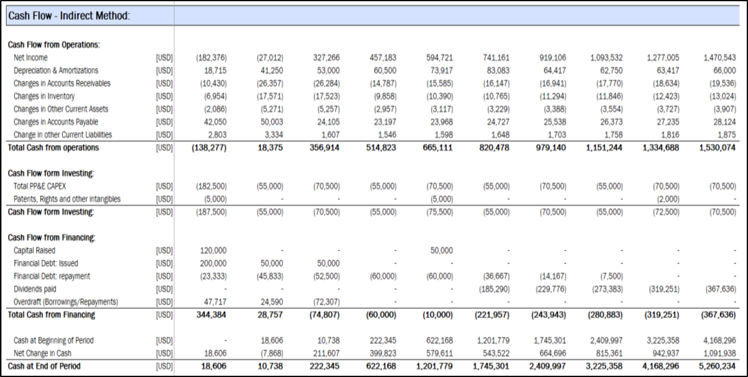Select the Capital Raised value 120,000

[x=213, y=251]
